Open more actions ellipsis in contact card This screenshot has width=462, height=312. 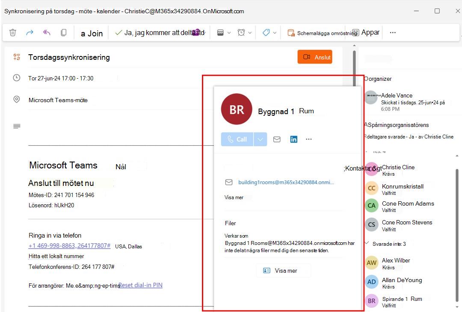pyautogui.click(x=308, y=139)
